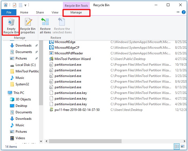Select the MicrosoftPdfReader item icon
This screenshot has height=151, width=188.
(51, 53)
